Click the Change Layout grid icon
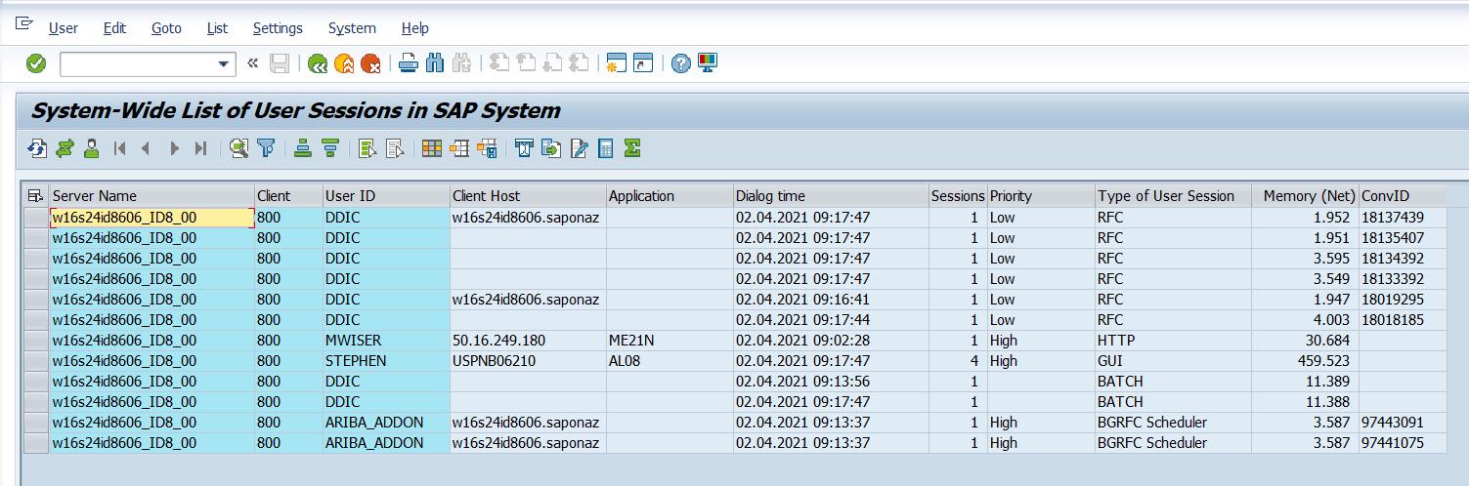Viewport: 1469px width, 486px height. tap(431, 148)
